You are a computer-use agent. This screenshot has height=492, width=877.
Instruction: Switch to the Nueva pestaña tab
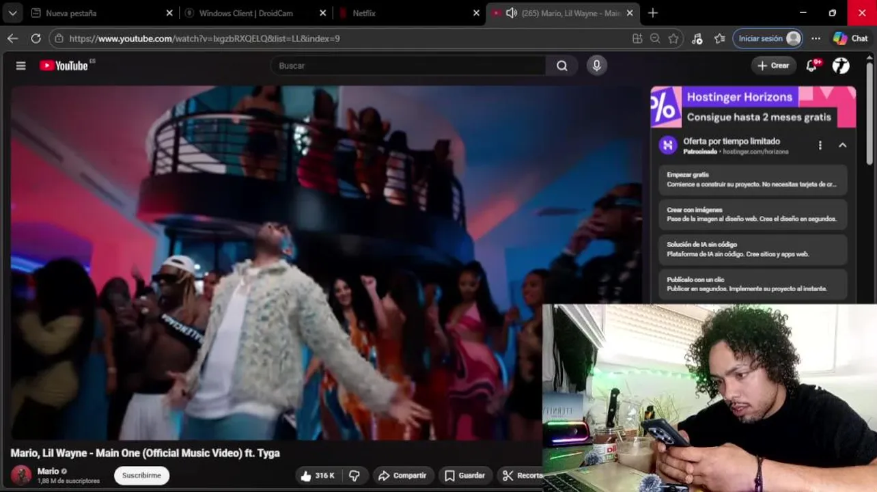[102, 13]
